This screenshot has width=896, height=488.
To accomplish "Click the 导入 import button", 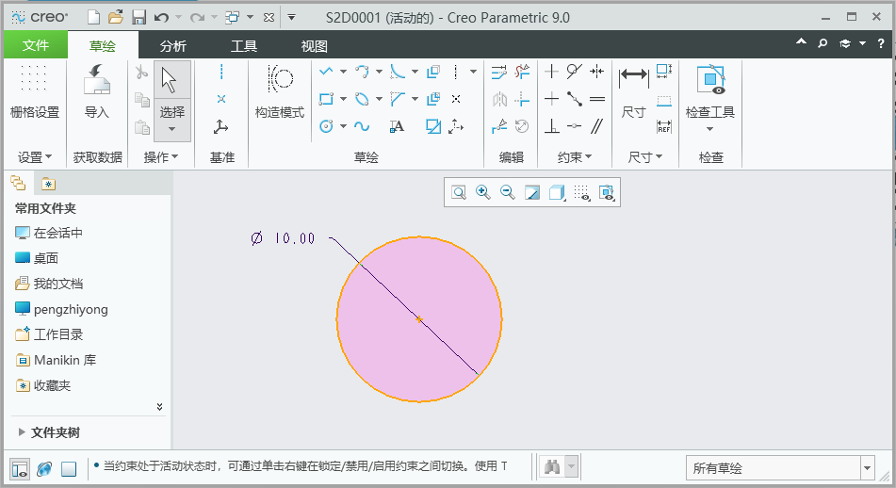I will 96,92.
